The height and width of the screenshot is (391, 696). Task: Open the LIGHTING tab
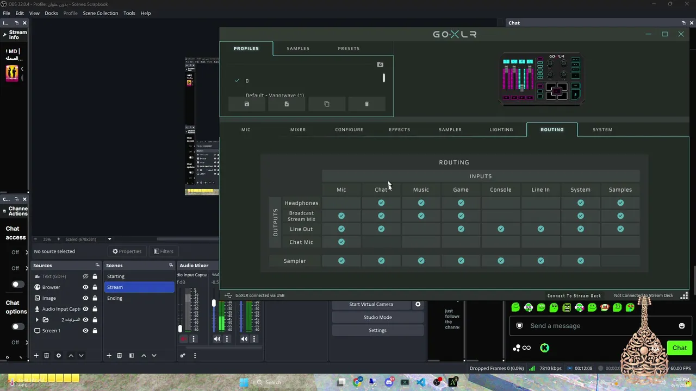pyautogui.click(x=501, y=130)
